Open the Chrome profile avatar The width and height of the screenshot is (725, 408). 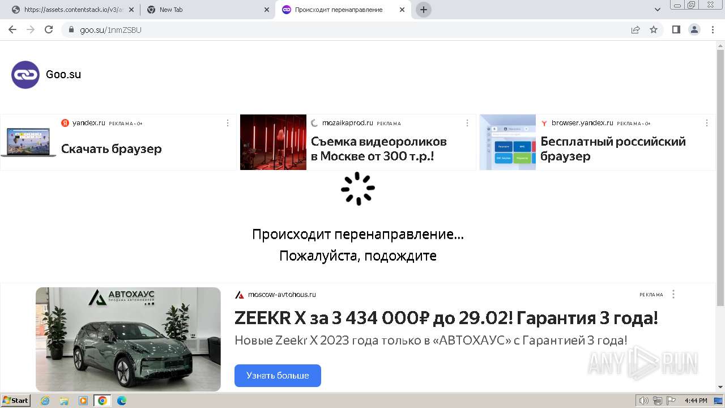pos(694,29)
